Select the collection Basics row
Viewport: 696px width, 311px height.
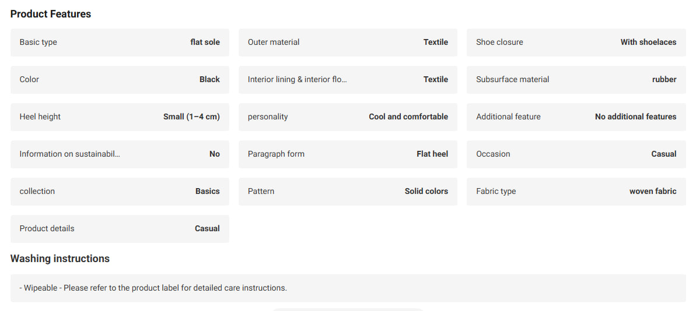[x=120, y=192]
